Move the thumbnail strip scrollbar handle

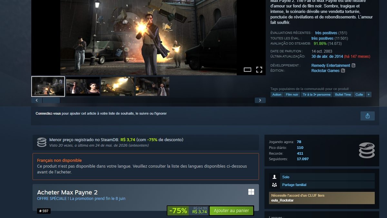click(51, 100)
